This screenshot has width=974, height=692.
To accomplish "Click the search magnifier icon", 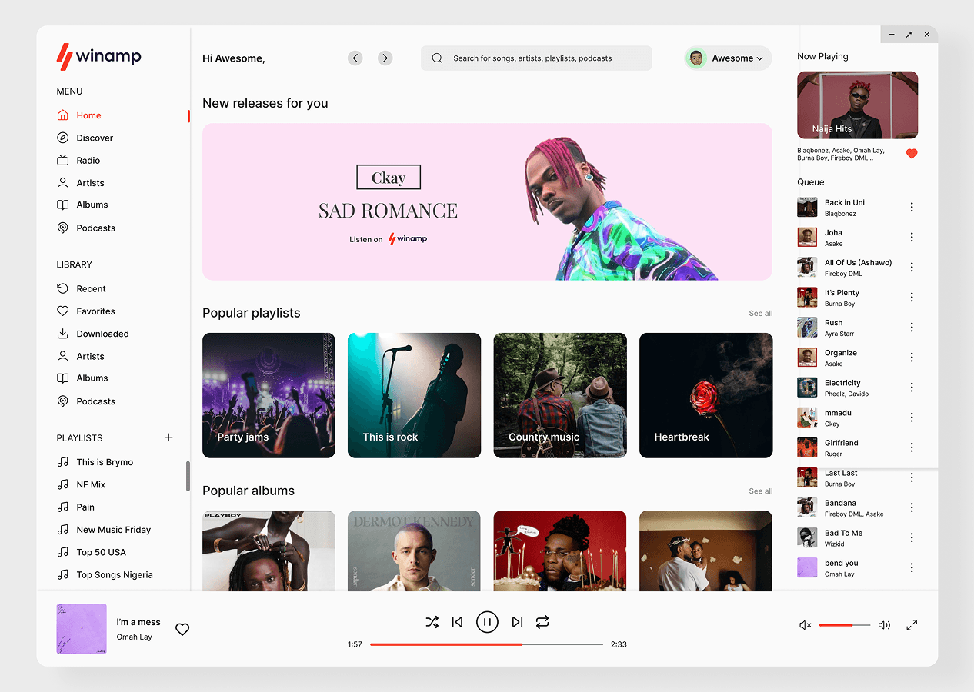I will pos(437,58).
